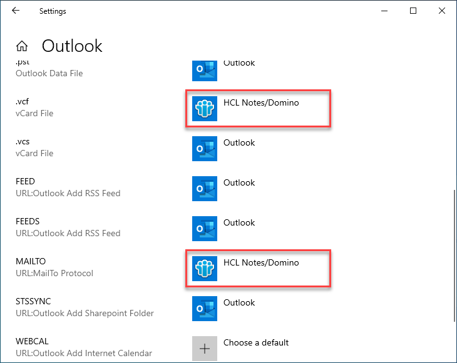This screenshot has height=363, width=457.
Task: Click Outlook label for FEEDS RSS
Action: [239, 223]
